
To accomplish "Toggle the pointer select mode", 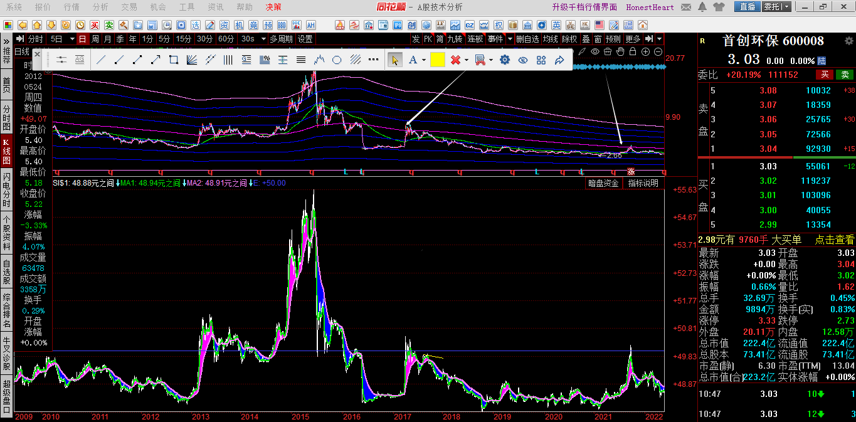I will click(394, 60).
